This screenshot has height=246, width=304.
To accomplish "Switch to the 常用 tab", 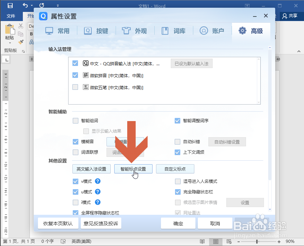I will pos(57,31).
